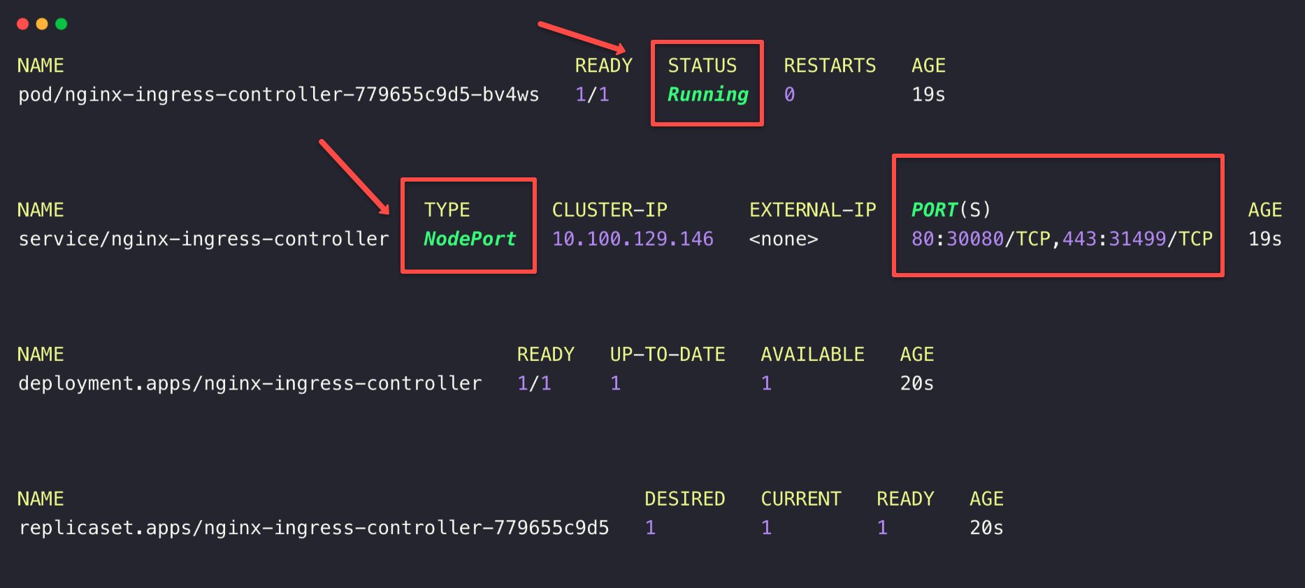The width and height of the screenshot is (1305, 588).
Task: Click the RESTARTS column header
Action: [830, 66]
